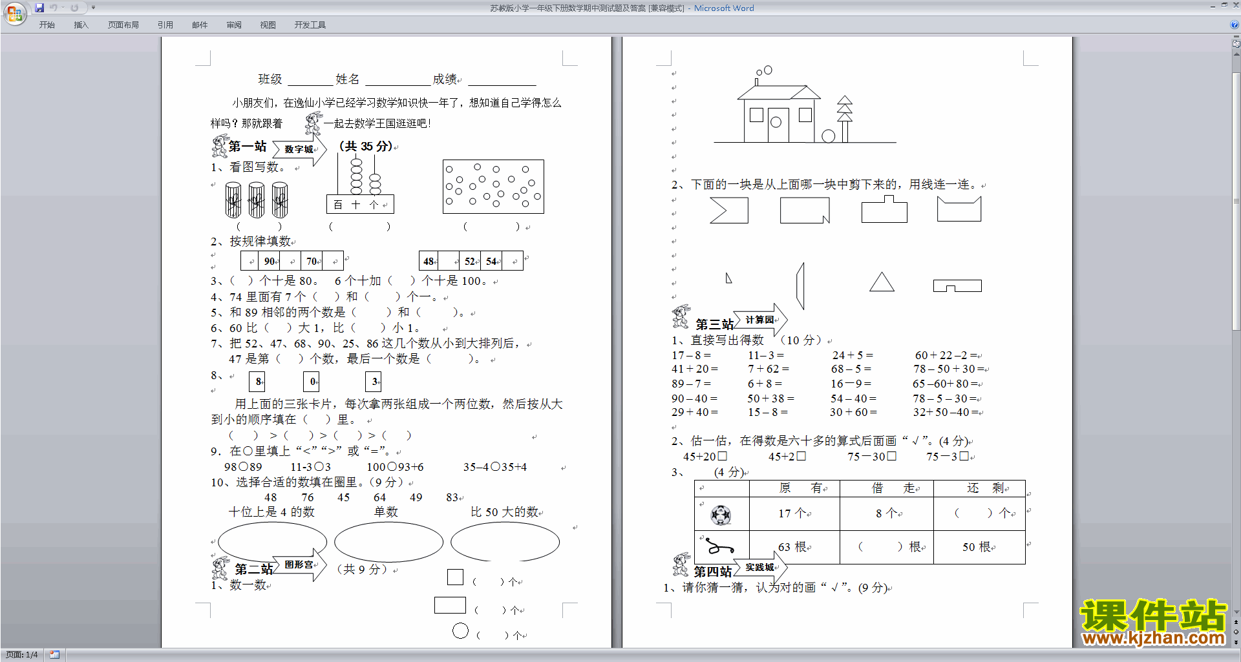Save the document with the floppy icon
This screenshot has width=1241, height=662.
(x=39, y=8)
